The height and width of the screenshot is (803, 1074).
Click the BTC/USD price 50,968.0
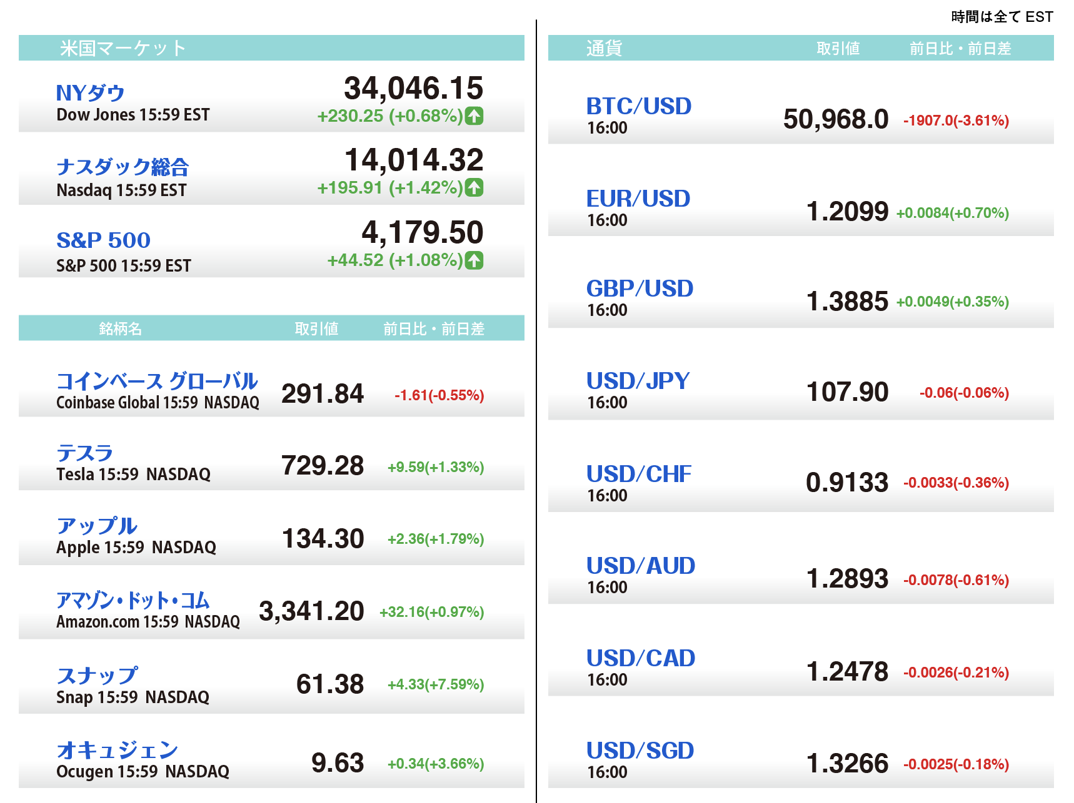835,119
